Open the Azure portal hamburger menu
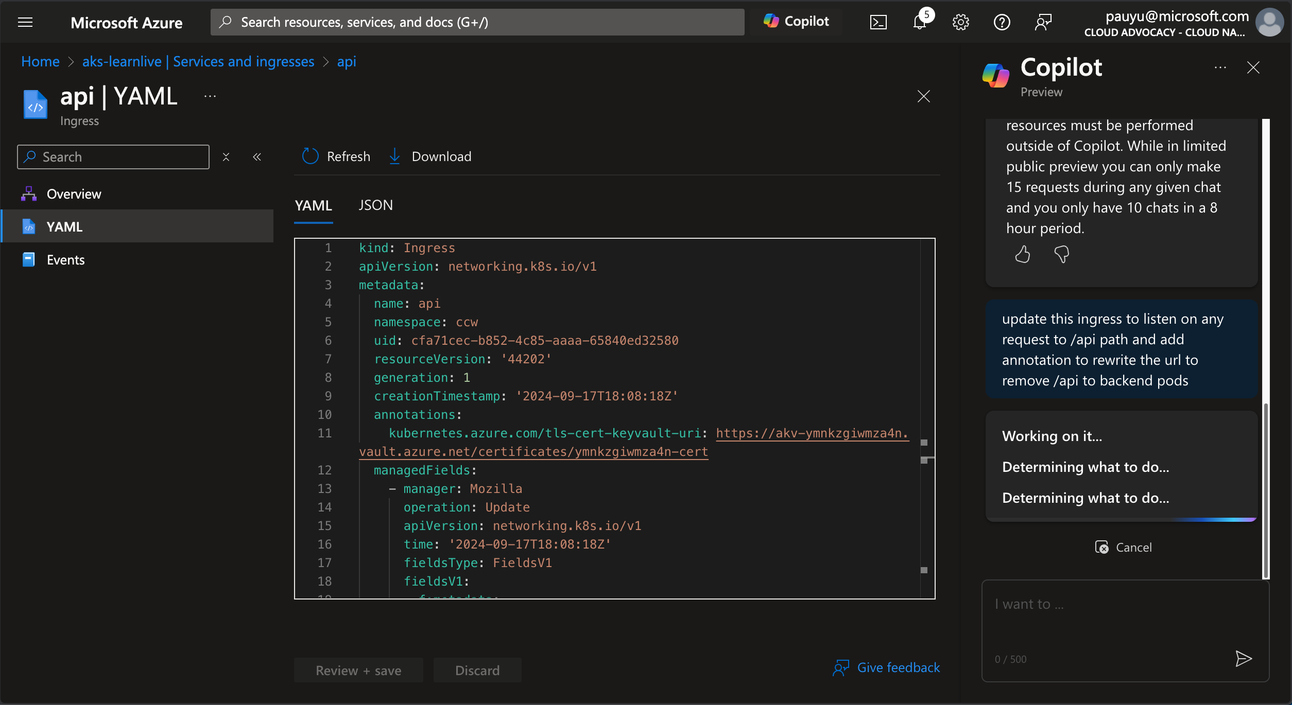This screenshot has height=705, width=1292. [x=25, y=22]
